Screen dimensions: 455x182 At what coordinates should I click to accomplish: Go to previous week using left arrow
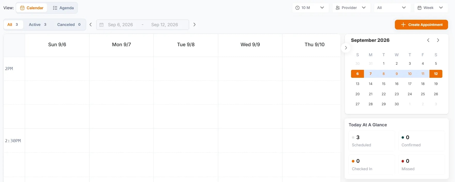tap(91, 25)
